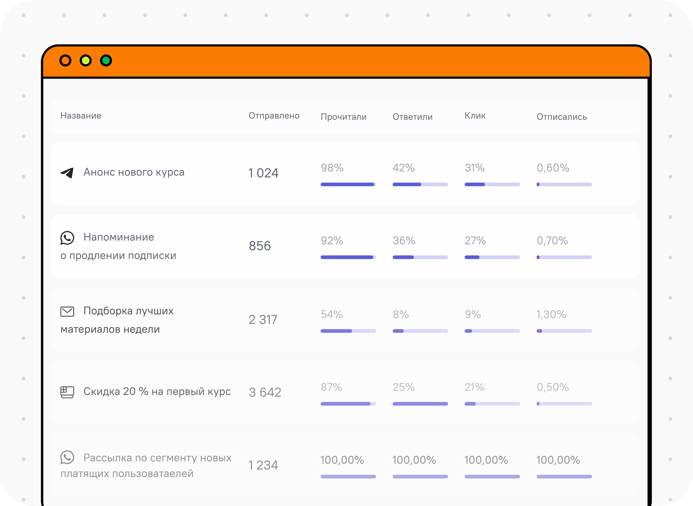Click the green window dot
Image resolution: width=693 pixels, height=506 pixels.
[106, 61]
